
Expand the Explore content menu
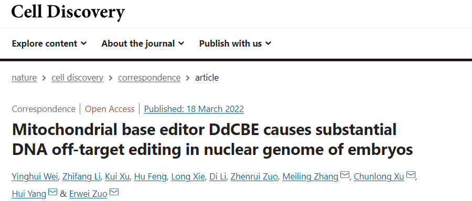click(49, 43)
